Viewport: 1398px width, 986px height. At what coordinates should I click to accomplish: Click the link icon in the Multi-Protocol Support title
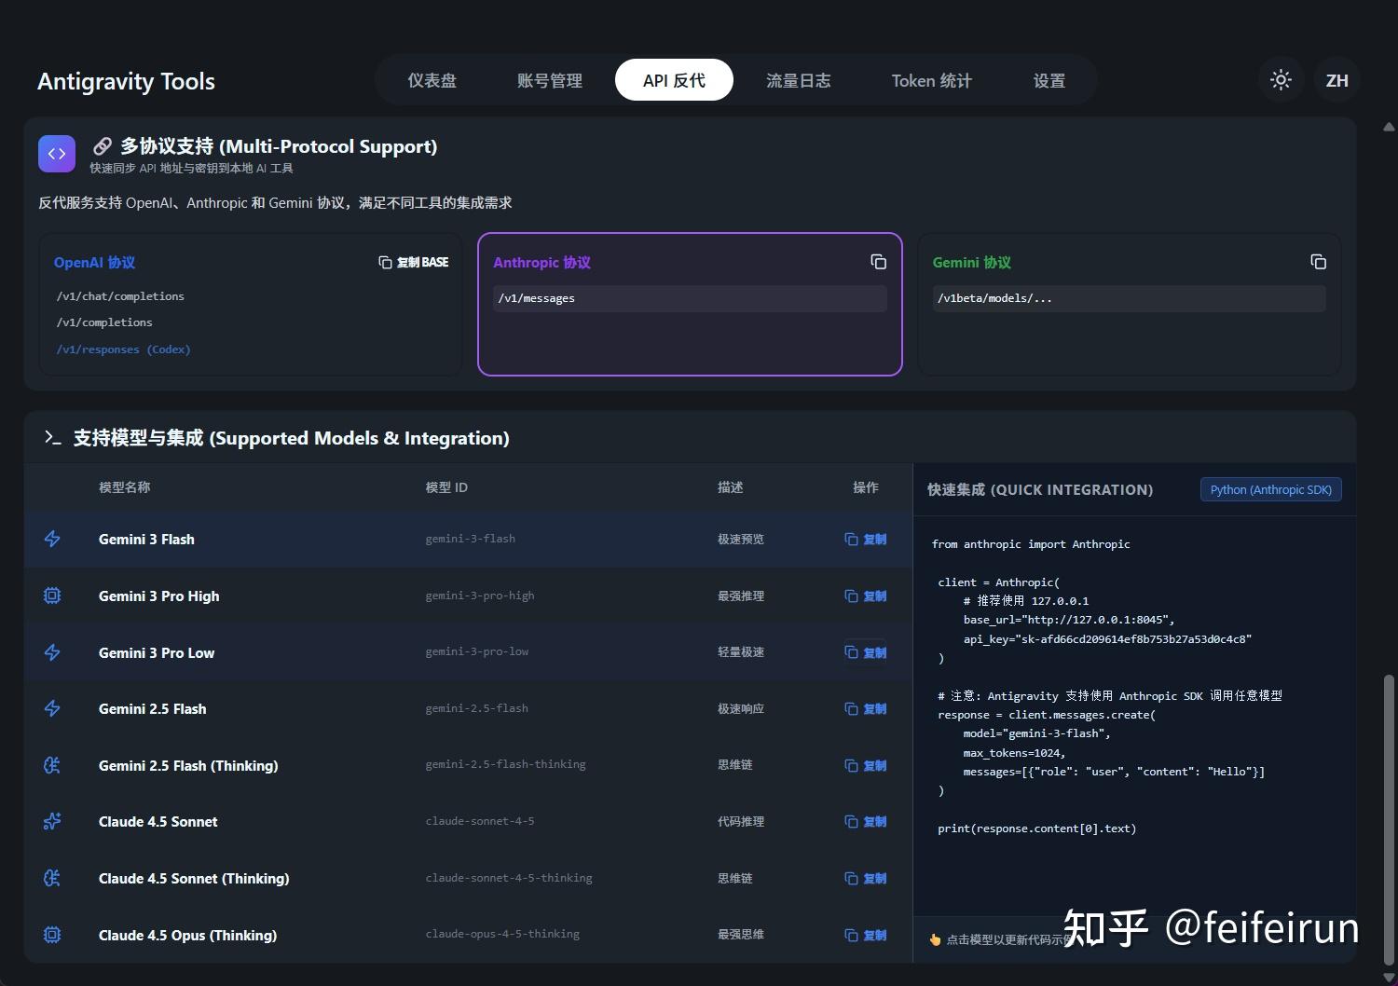pos(103,145)
